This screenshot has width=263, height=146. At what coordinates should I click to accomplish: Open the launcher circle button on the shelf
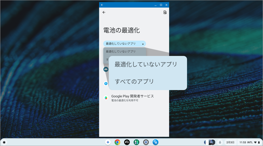point(4,143)
